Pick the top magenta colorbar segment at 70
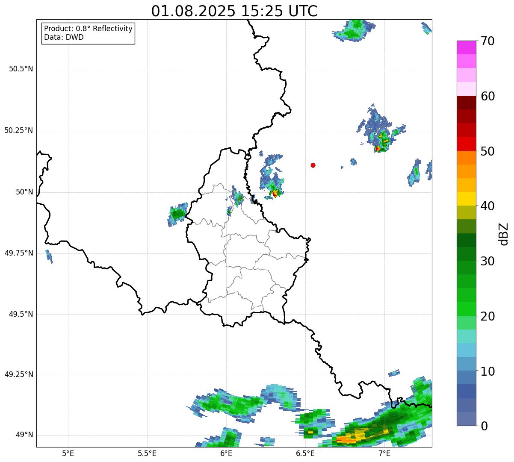514x462 pixels. [466, 47]
